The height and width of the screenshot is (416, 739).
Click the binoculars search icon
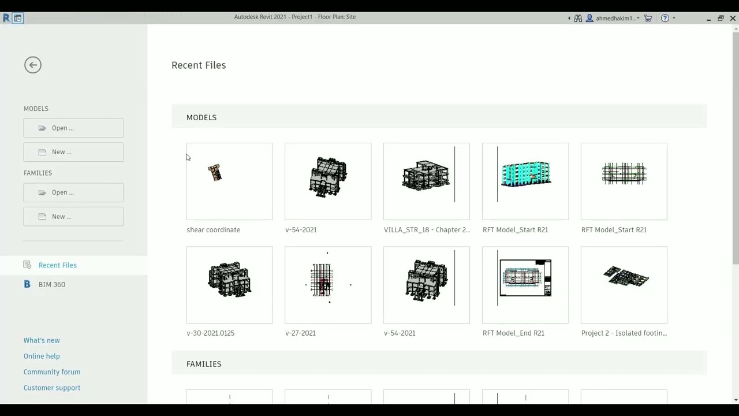pos(578,18)
